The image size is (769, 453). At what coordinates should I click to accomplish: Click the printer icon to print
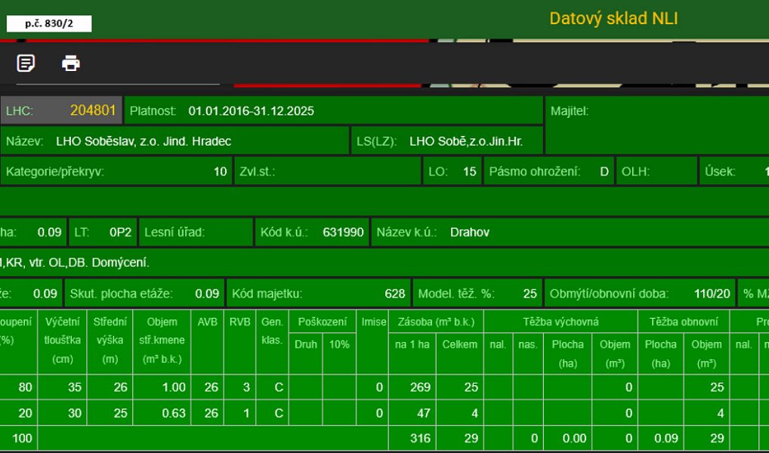(x=70, y=63)
